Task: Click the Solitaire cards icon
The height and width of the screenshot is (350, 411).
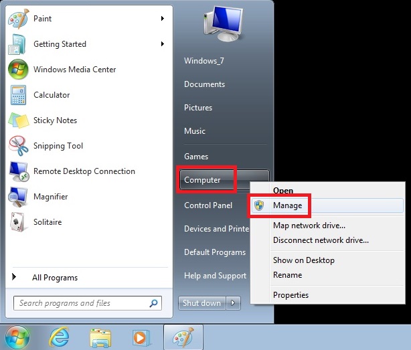Action: 18,222
